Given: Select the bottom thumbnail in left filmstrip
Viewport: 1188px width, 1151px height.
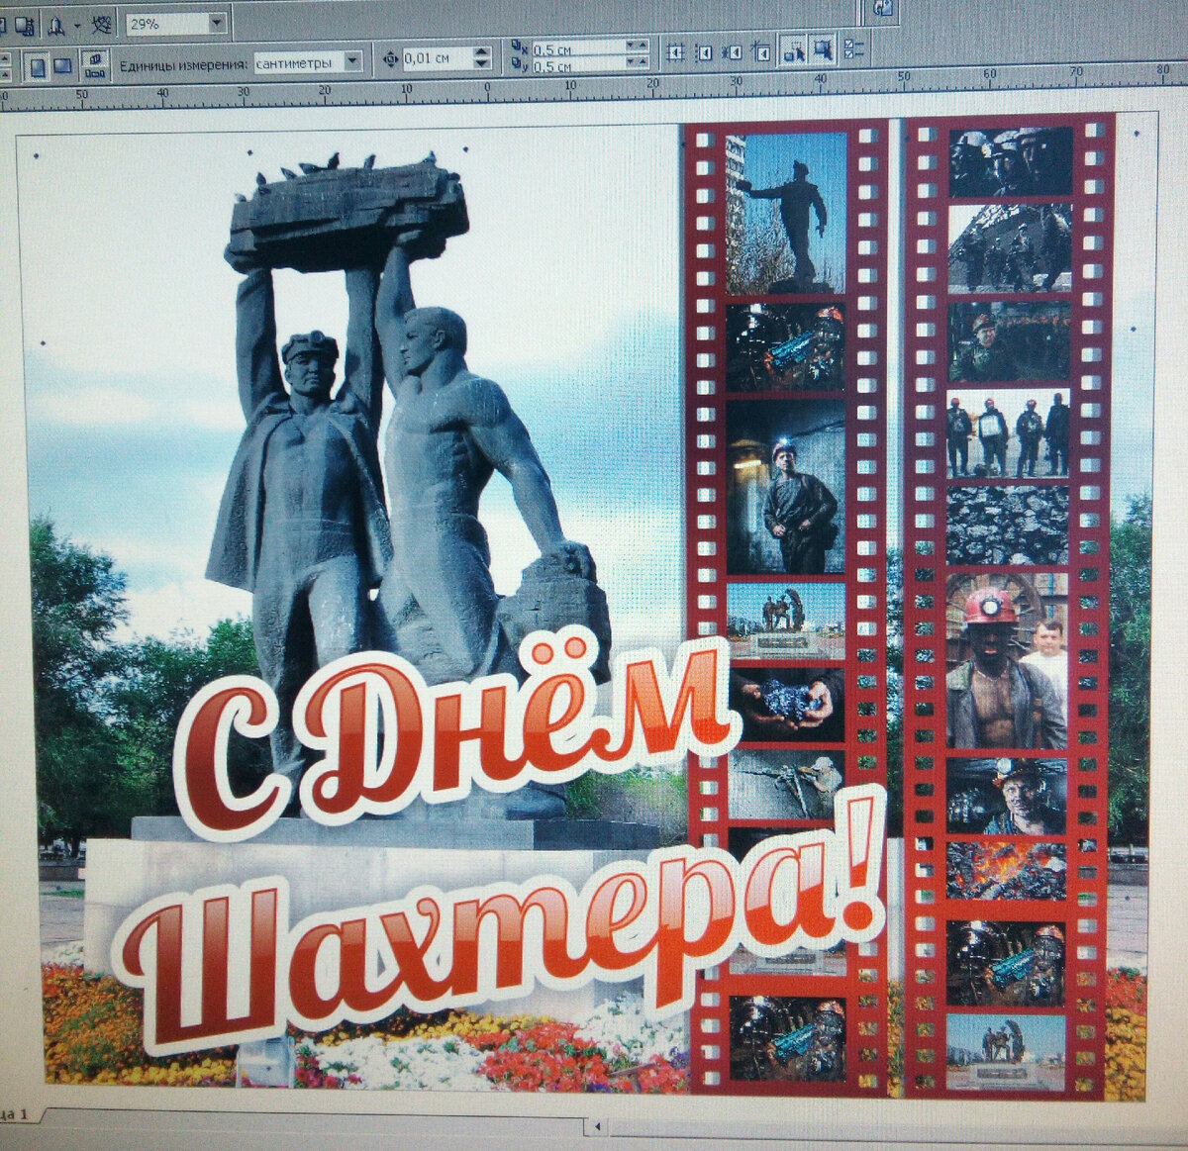Looking at the screenshot, I should coord(788,1038).
